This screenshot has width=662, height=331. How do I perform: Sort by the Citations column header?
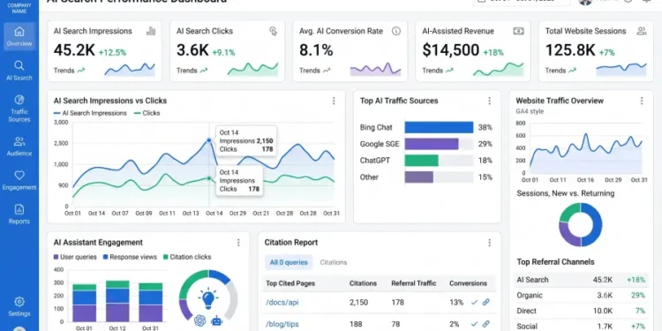point(363,283)
